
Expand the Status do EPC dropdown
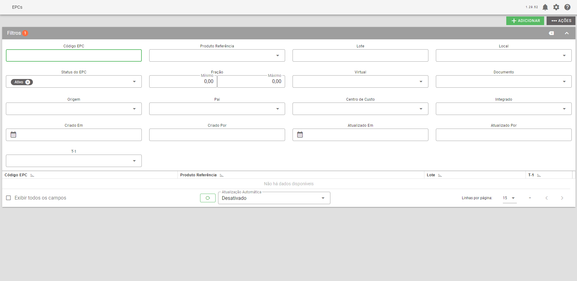click(x=134, y=81)
